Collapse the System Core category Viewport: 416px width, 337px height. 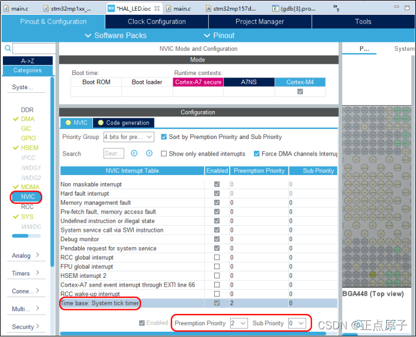pos(22,87)
